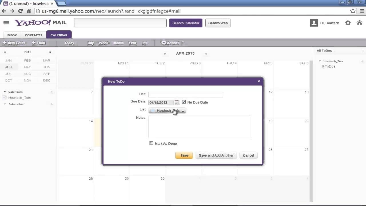Open settings gear icon in Yahoo header
Image resolution: width=366 pixels, height=206 pixels.
348,23
